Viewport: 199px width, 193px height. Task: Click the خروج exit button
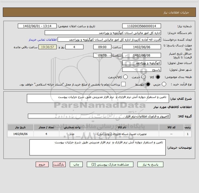coord(42,165)
